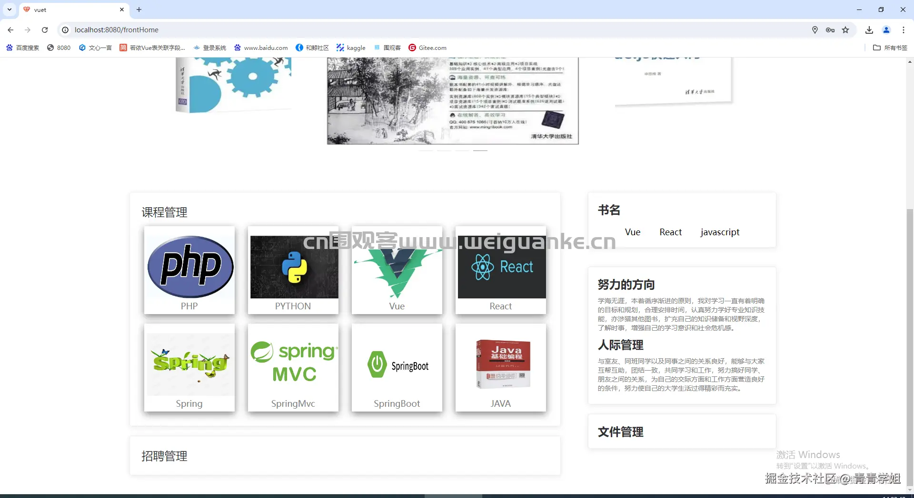Click the 文件管理 panel heading
This screenshot has height=498, width=914.
(x=620, y=432)
